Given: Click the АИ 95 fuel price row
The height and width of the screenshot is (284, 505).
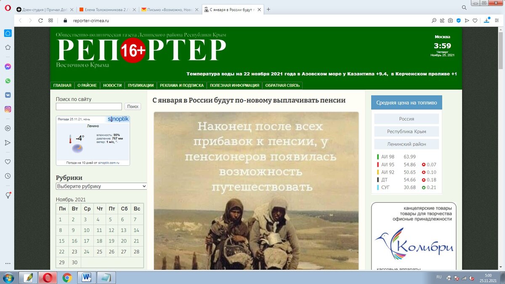Looking at the screenshot, I should (407, 165).
